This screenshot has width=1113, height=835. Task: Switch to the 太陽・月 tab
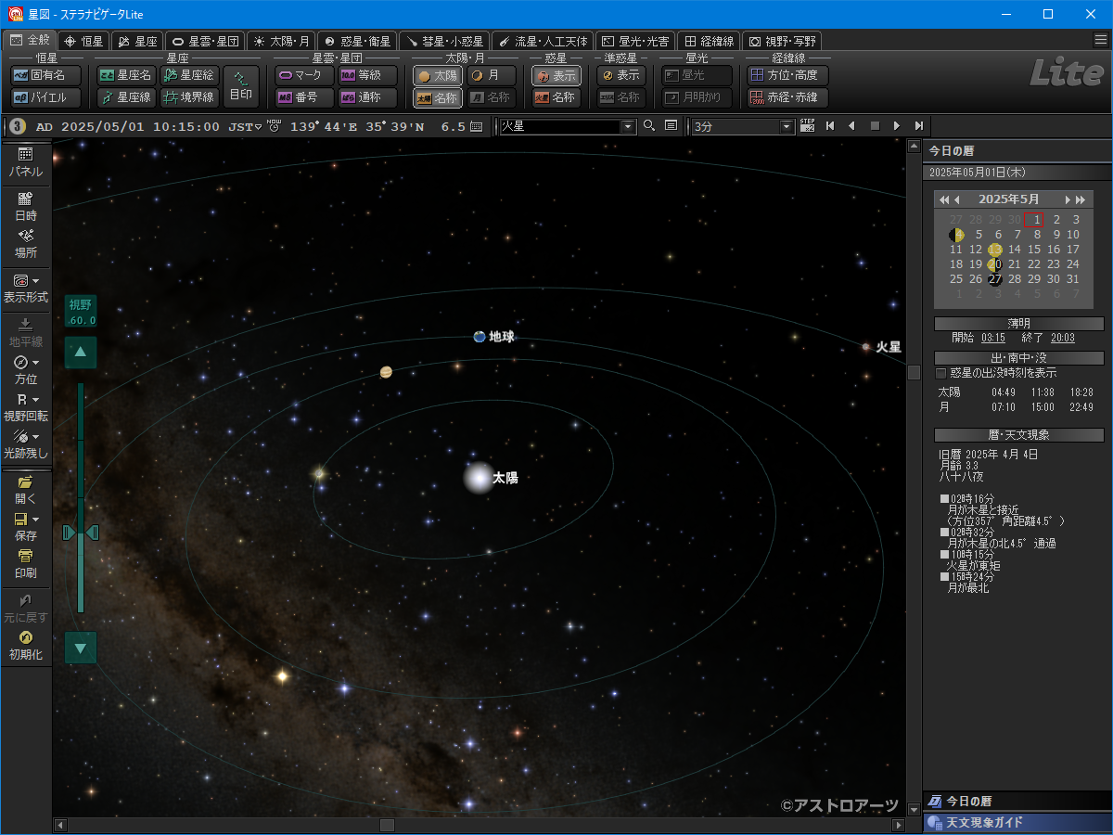[281, 41]
